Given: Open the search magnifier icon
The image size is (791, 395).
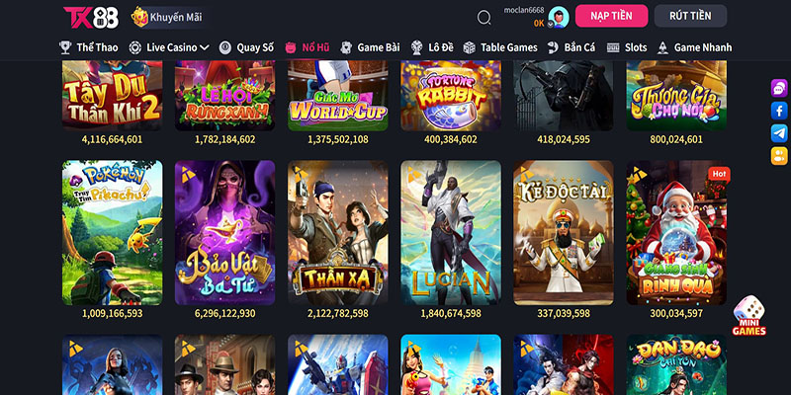Looking at the screenshot, I should (483, 18).
